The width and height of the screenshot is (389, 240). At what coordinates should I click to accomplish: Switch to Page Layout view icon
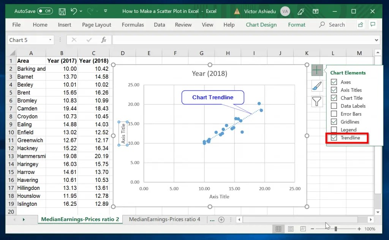tap(291, 229)
